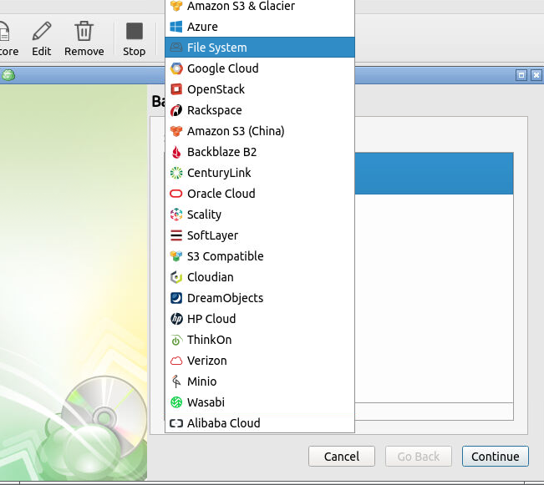Select File System storage type
Viewport: 544px width, 485px height.
(x=260, y=48)
